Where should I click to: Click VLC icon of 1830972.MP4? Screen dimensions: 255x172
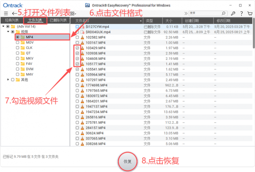click(82, 96)
